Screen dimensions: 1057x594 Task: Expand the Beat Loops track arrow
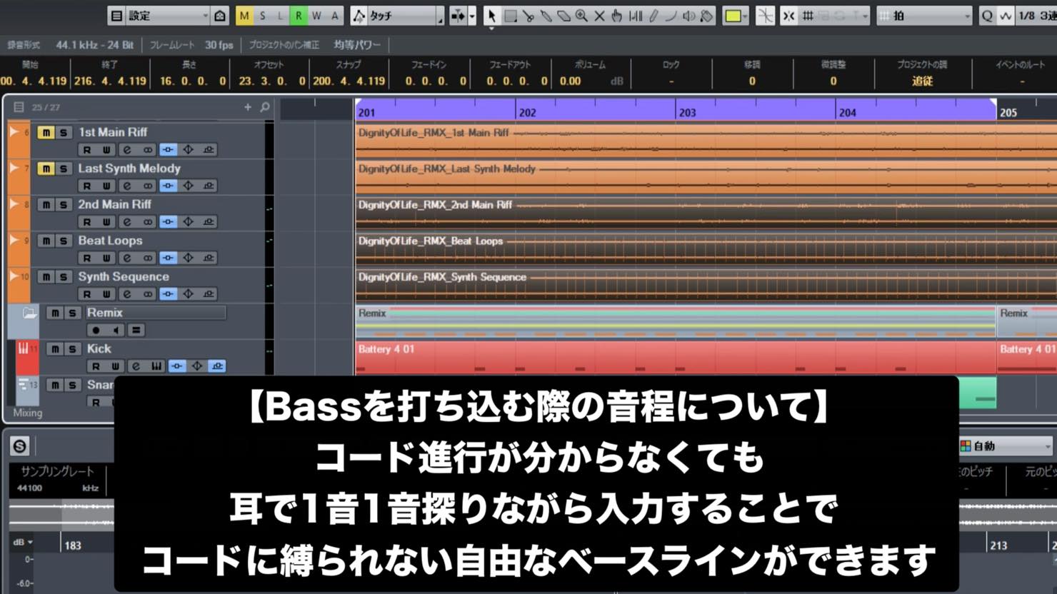(14, 240)
